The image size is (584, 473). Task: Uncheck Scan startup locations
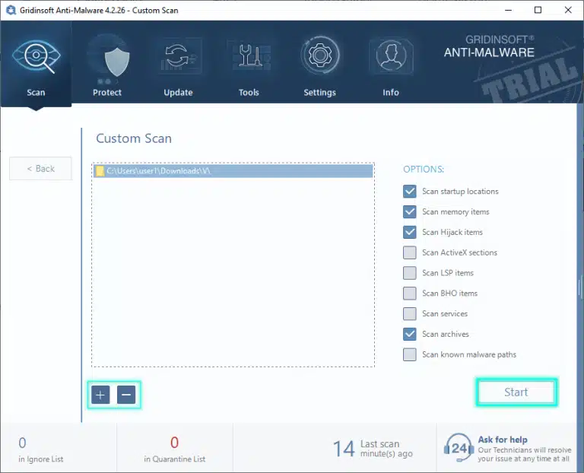coord(410,191)
